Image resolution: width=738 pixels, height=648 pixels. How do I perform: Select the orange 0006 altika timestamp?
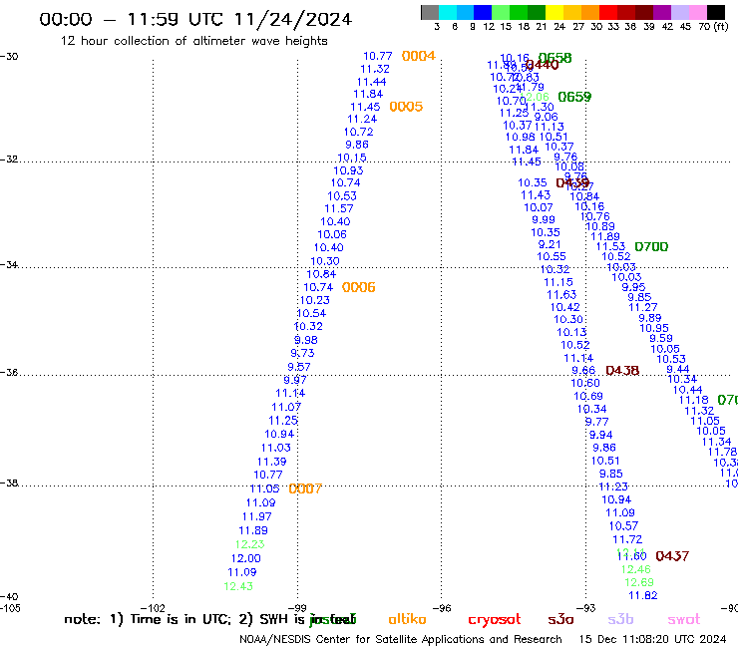(x=359, y=287)
